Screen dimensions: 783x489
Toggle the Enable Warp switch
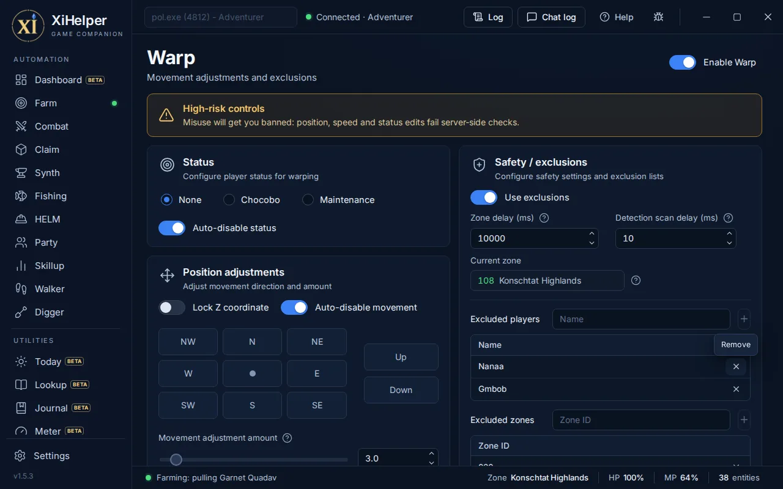click(683, 62)
